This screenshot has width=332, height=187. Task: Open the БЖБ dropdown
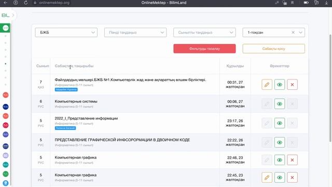click(x=66, y=32)
